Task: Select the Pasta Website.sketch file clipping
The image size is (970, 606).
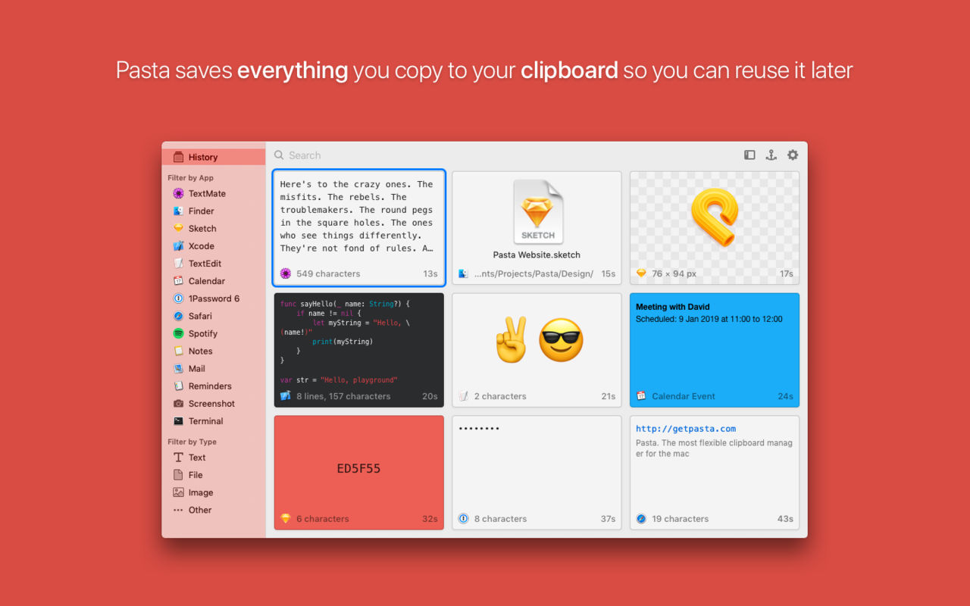Action: 537,228
